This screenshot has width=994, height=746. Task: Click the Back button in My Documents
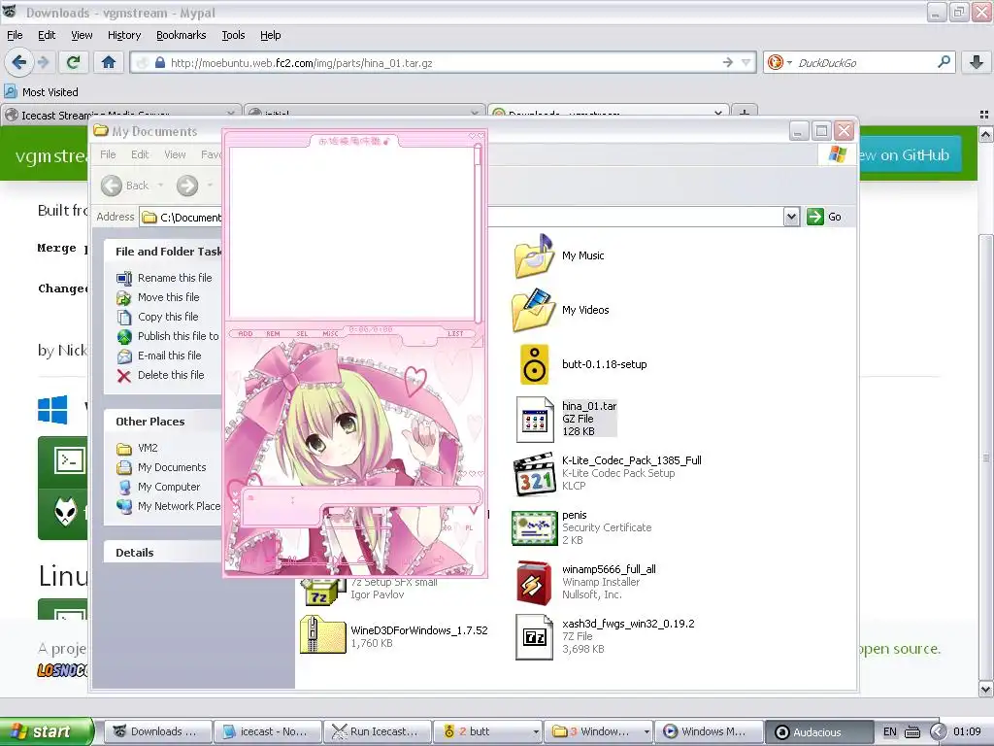(x=126, y=186)
